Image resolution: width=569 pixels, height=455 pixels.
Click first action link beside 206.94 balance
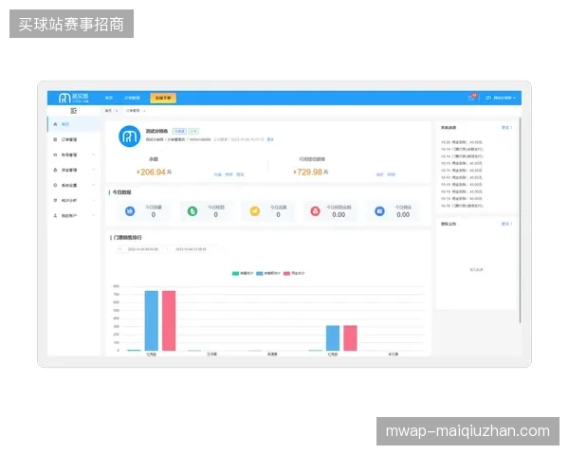tap(218, 174)
